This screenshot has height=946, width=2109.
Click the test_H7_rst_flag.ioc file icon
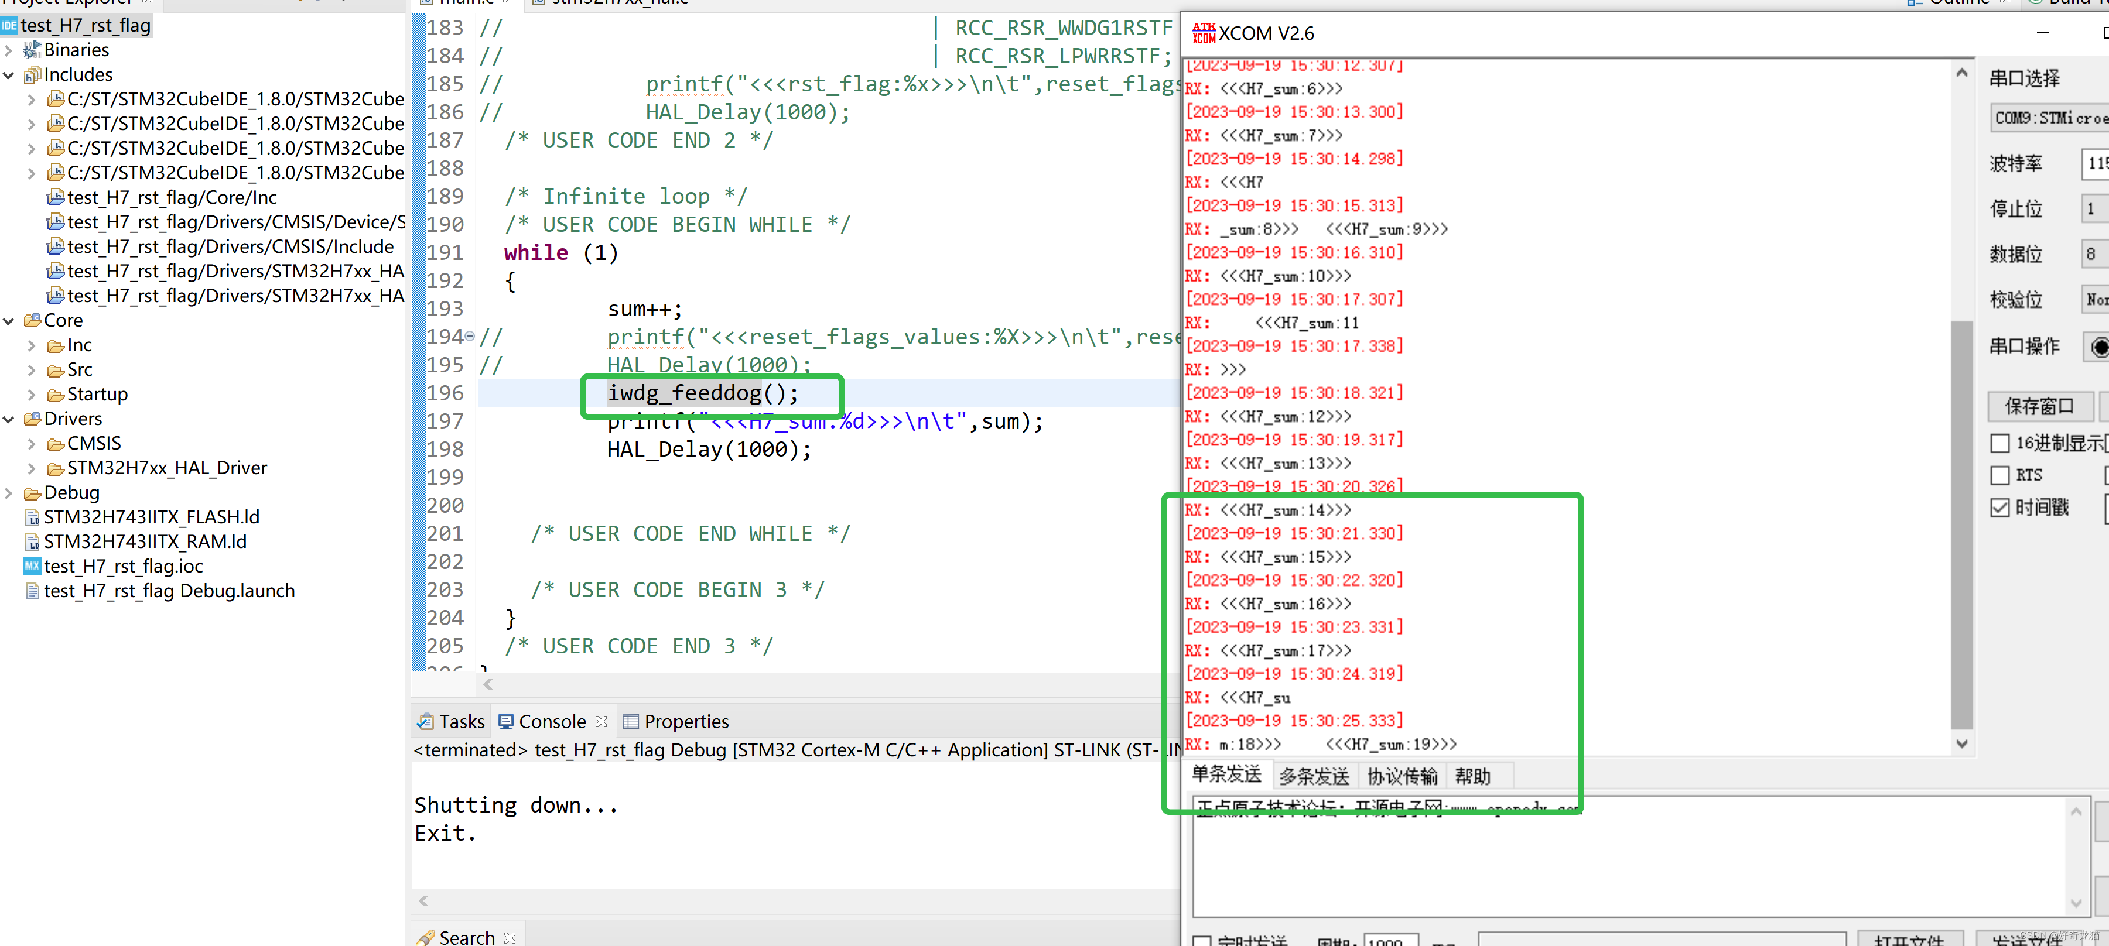32,566
